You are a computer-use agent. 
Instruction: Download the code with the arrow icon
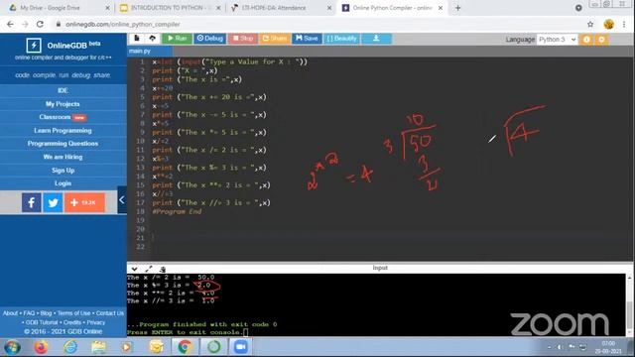click(376, 39)
